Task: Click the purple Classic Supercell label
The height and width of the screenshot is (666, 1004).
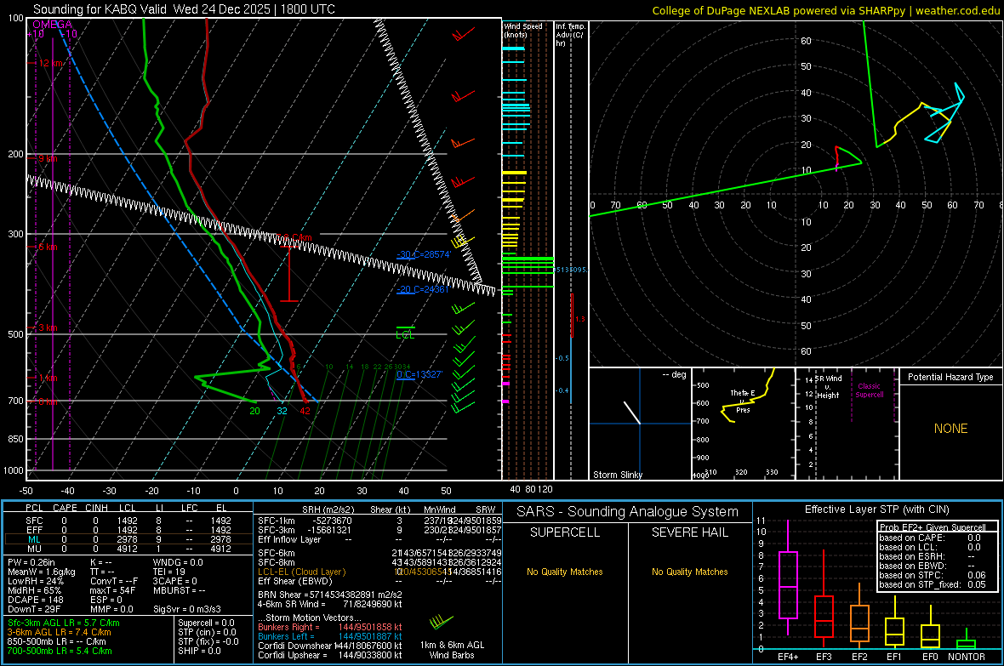Action: click(x=870, y=390)
